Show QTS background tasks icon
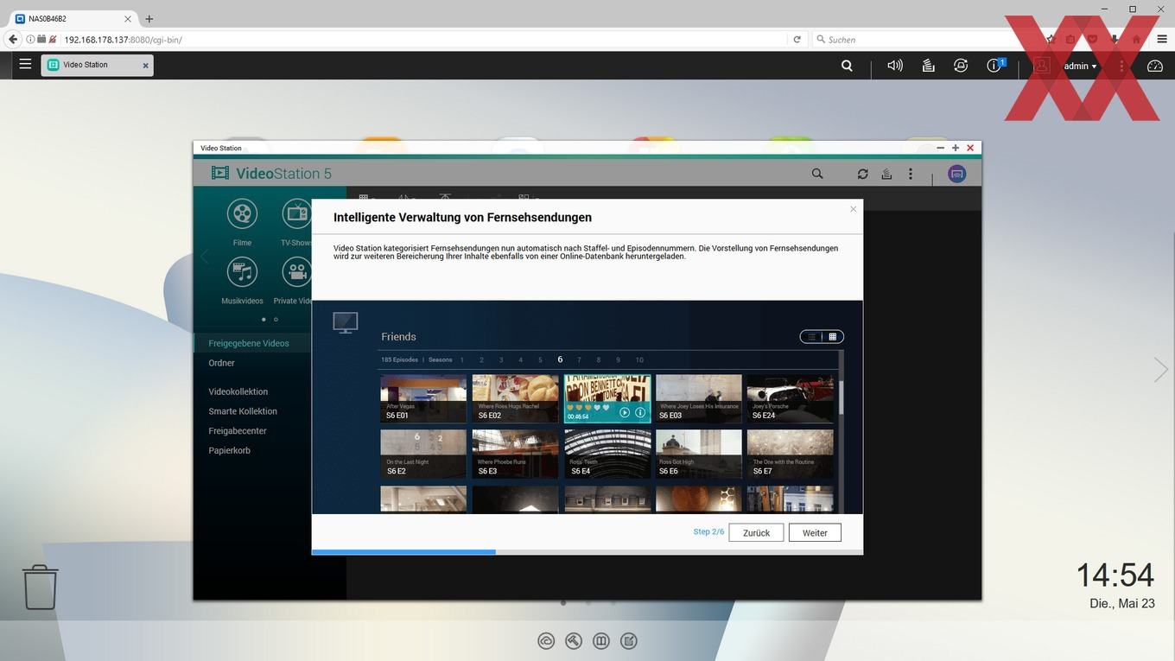 (x=928, y=66)
